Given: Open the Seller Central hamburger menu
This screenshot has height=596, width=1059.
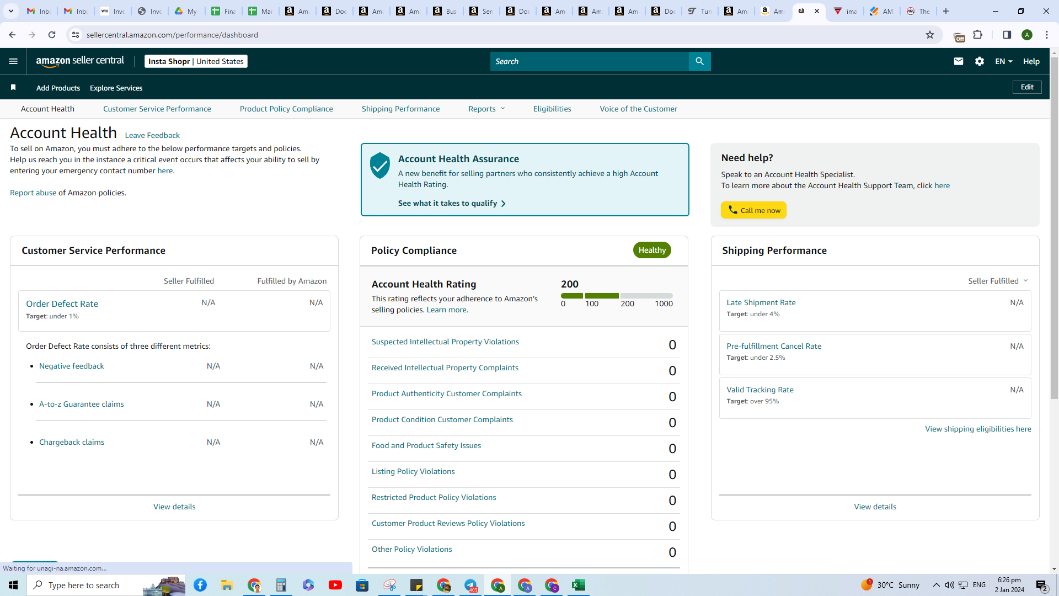Looking at the screenshot, I should [x=13, y=61].
